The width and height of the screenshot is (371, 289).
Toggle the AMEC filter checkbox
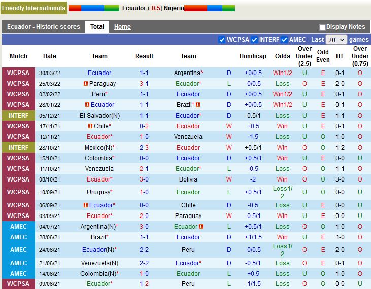coord(284,40)
